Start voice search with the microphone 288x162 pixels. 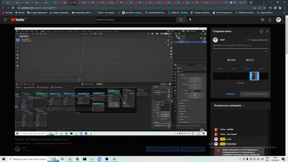tap(190, 20)
